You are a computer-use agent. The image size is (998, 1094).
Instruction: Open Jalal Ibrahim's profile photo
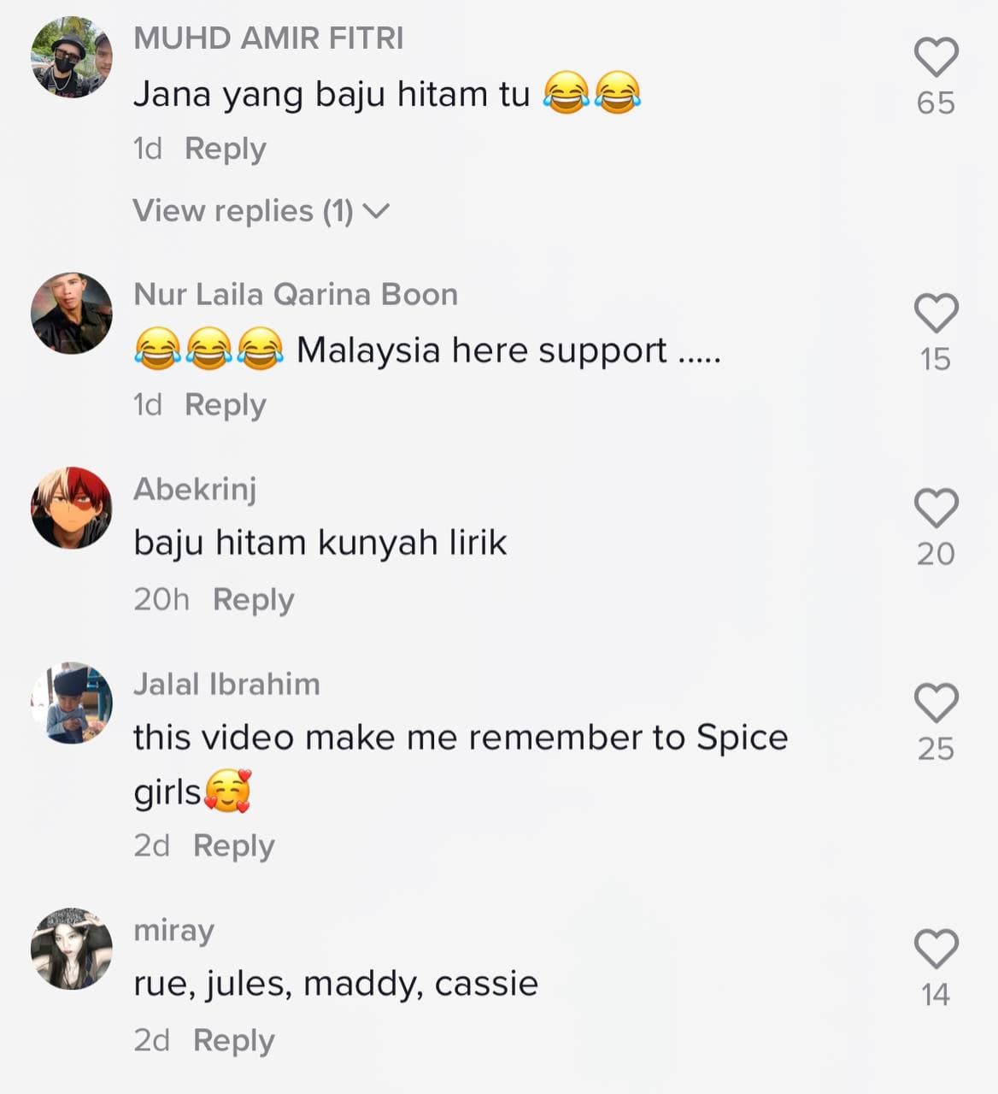pyautogui.click(x=72, y=703)
